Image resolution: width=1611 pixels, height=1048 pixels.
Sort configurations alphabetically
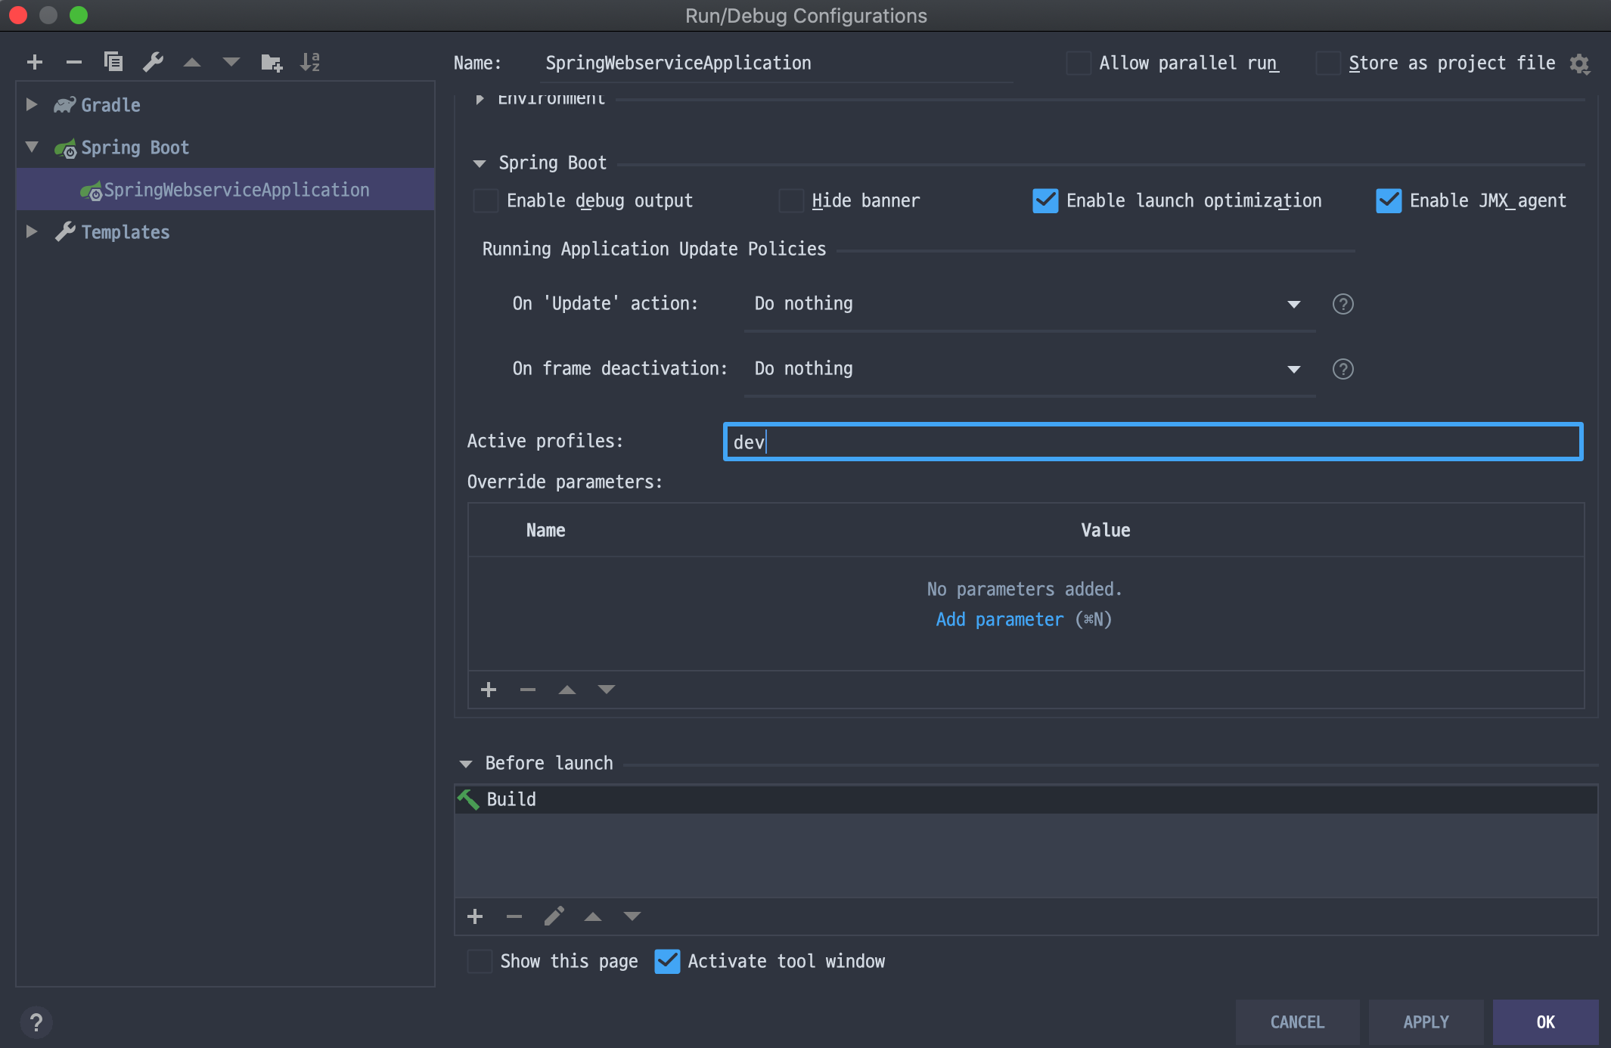pyautogui.click(x=310, y=62)
